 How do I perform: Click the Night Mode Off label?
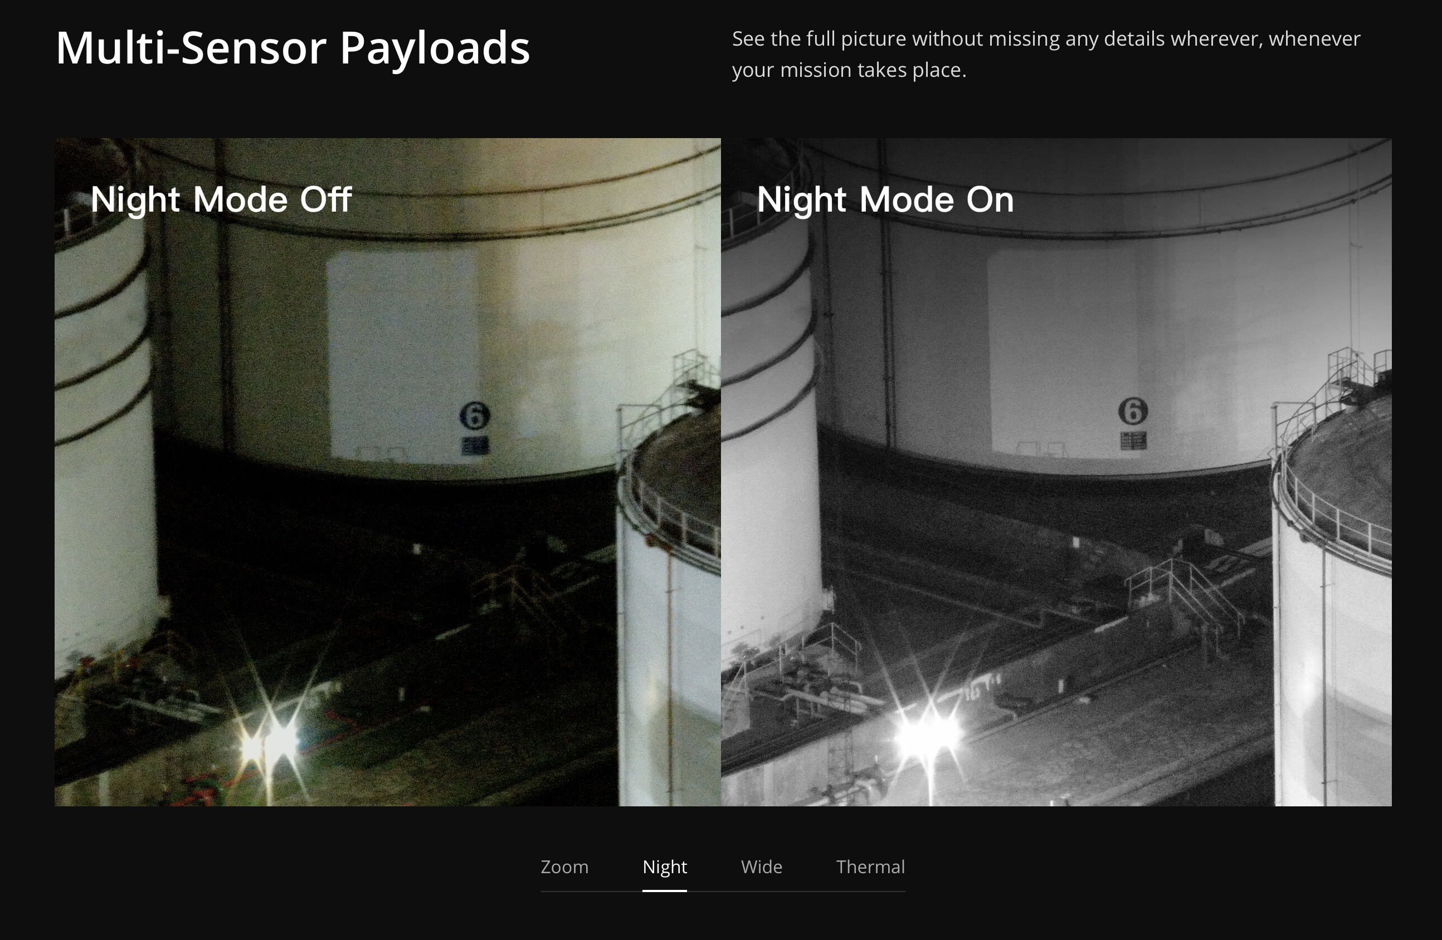(x=221, y=199)
